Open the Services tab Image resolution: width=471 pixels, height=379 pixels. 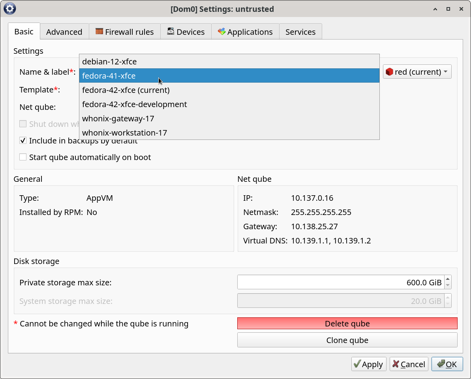coord(300,32)
